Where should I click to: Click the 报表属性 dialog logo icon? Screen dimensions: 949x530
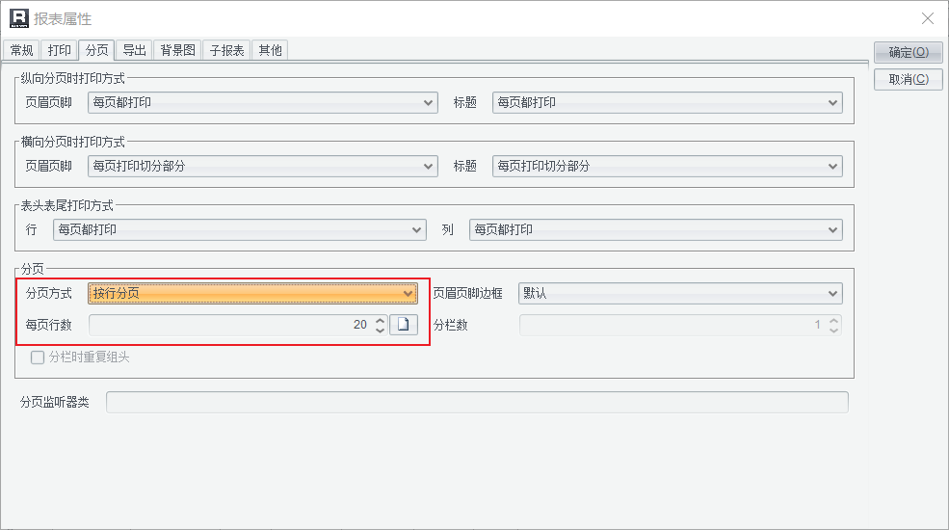click(18, 18)
